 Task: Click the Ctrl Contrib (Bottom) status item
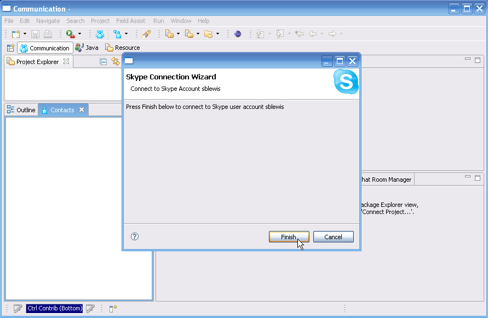pos(54,308)
